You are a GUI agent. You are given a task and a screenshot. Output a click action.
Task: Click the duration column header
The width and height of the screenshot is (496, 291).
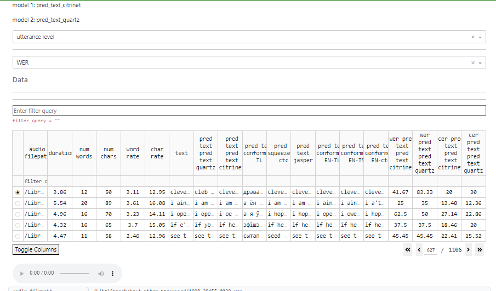tap(60, 153)
